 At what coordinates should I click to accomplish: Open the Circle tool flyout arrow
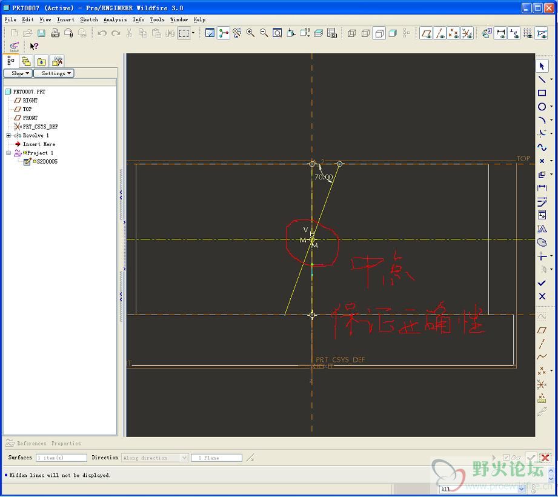[551, 107]
